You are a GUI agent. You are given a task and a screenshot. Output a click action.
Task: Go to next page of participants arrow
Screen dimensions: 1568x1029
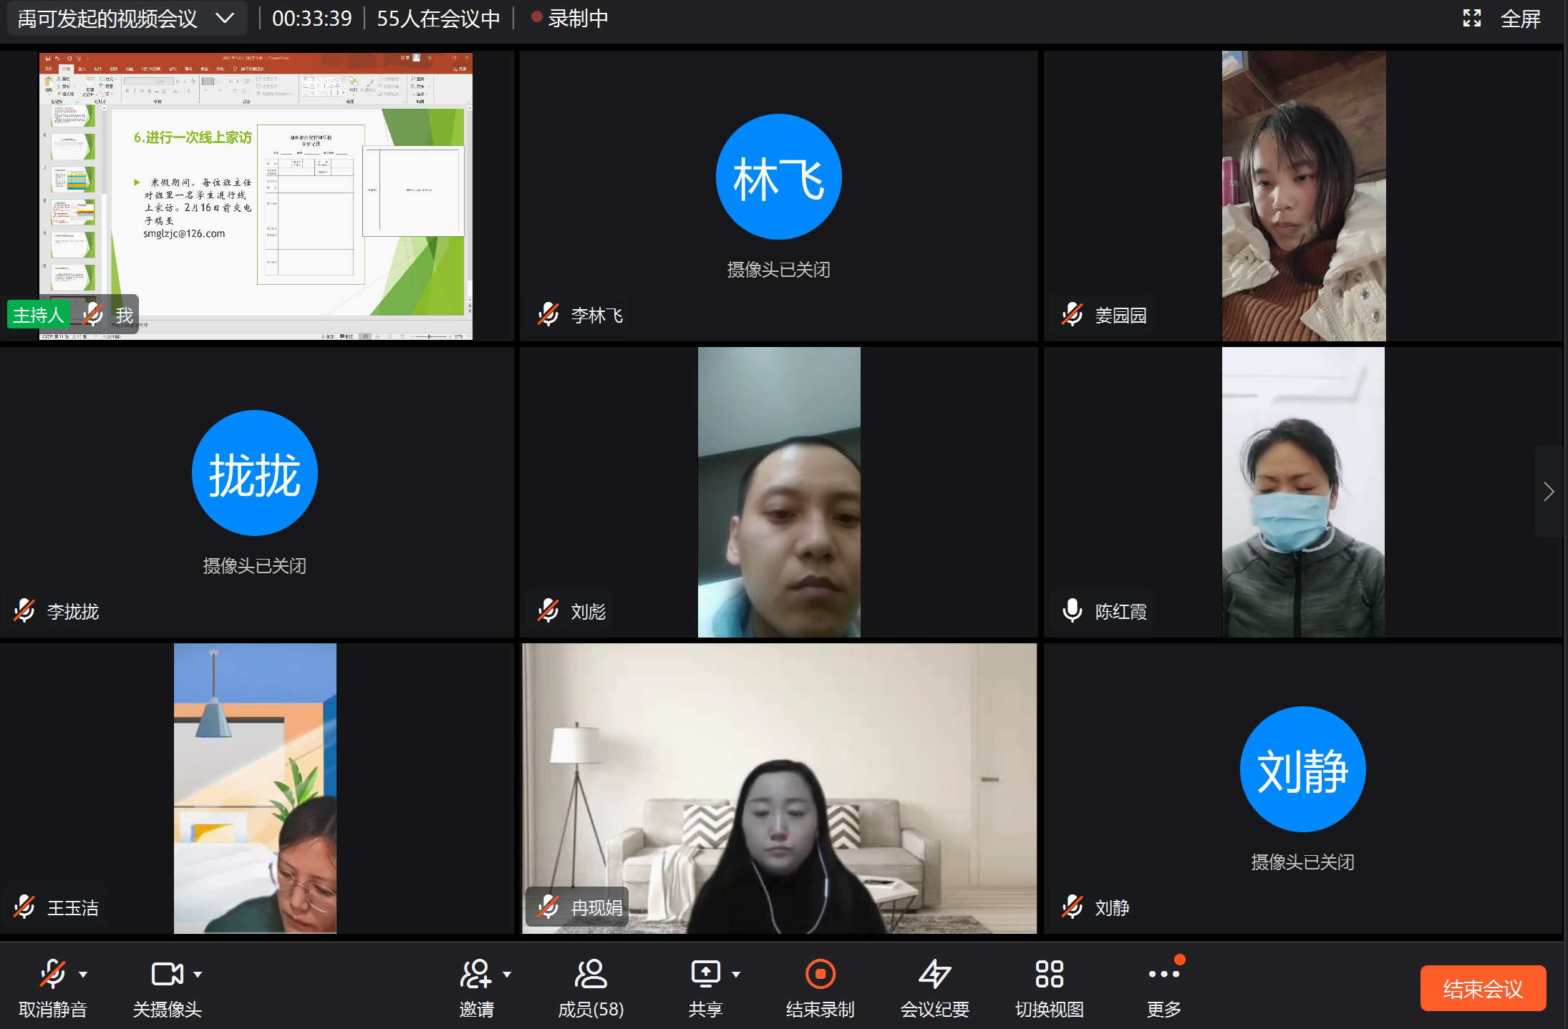(x=1549, y=492)
